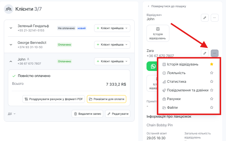The width and height of the screenshot is (226, 141).
Task: Toggle the favorite star for Лояльність
Action: tap(212, 73)
